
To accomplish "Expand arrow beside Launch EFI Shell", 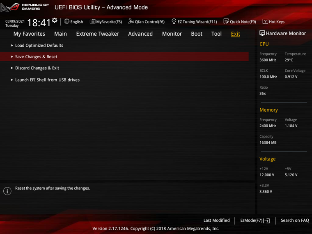I will tap(12, 80).
